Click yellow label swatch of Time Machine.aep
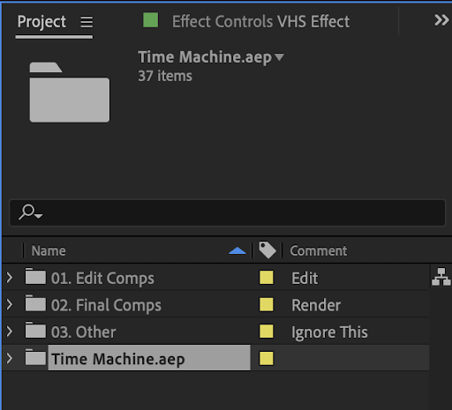This screenshot has height=410, width=452. coord(267,359)
